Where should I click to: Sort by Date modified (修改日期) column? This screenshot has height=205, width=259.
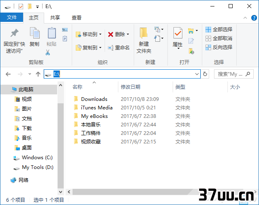click(x=131, y=87)
